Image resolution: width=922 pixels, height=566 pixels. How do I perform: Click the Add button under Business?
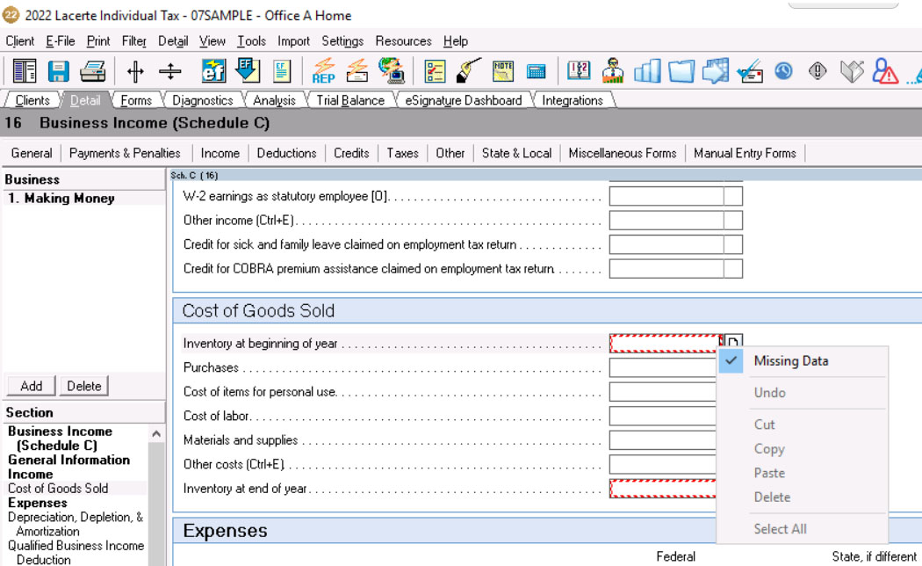point(31,385)
